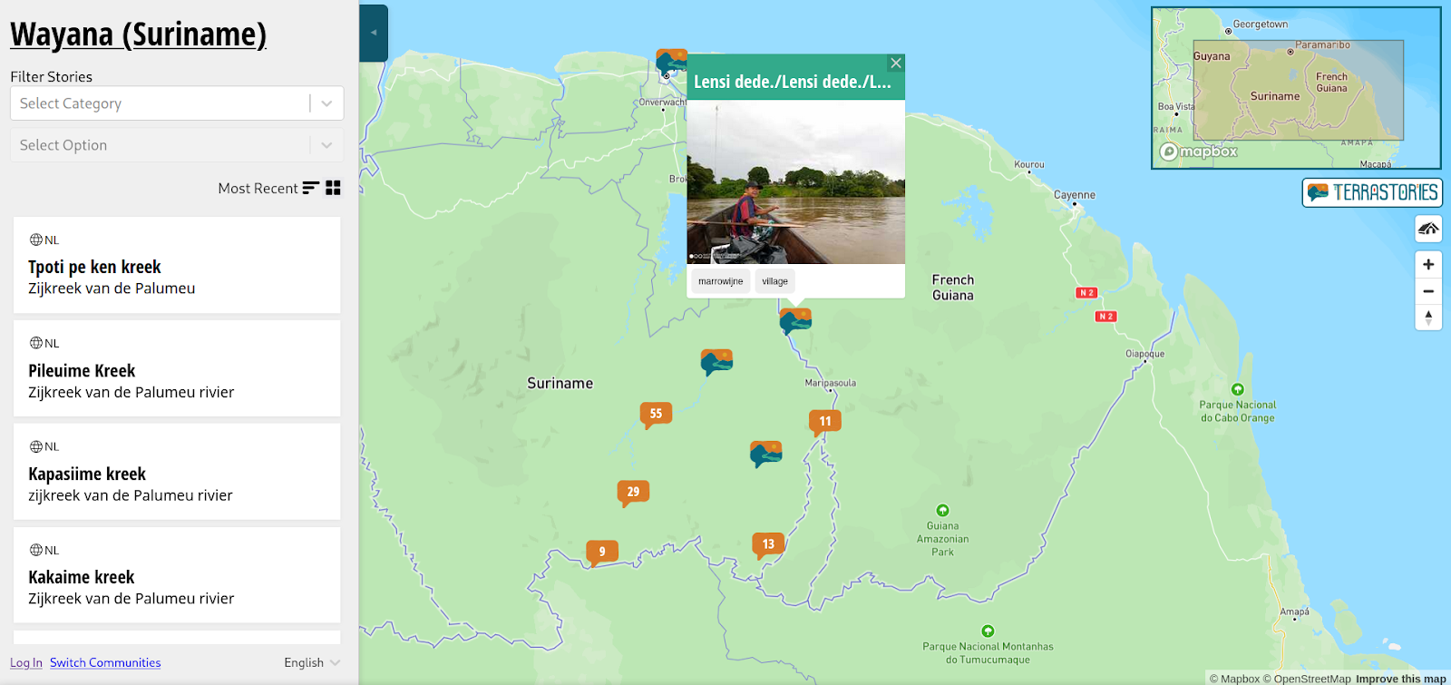Open cluster marker with 9 stories
Image resolution: width=1451 pixels, height=685 pixels.
tap(602, 553)
